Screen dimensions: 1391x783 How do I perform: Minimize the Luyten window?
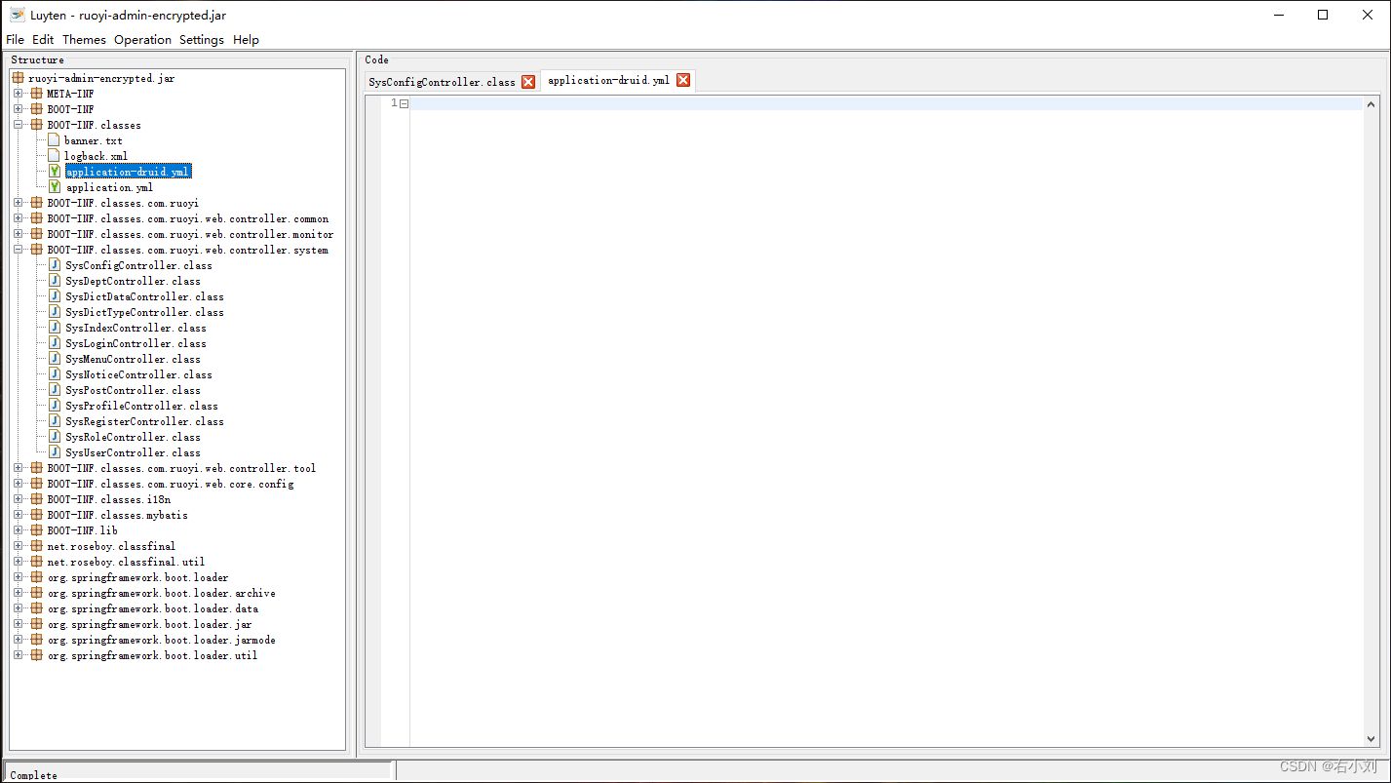click(x=1278, y=15)
